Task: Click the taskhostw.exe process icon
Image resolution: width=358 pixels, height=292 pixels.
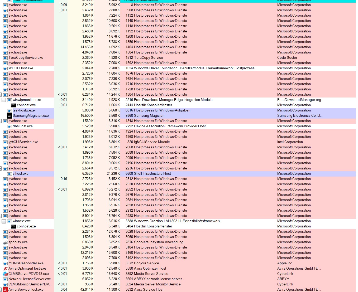Action: pyautogui.click(x=9, y=110)
